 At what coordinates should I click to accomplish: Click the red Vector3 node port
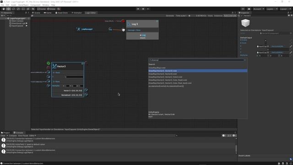tap(49, 67)
